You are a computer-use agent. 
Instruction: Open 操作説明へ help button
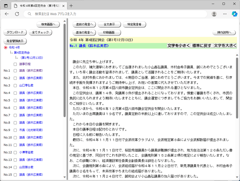(x=224, y=32)
